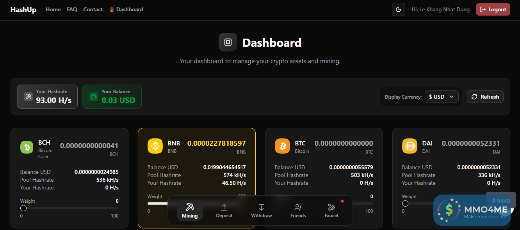
Task: Go to the Home page link
Action: [53, 9]
